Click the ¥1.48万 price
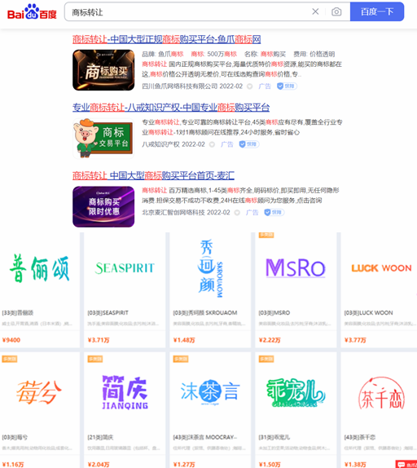Image resolution: width=417 pixels, height=468 pixels. [x=184, y=340]
